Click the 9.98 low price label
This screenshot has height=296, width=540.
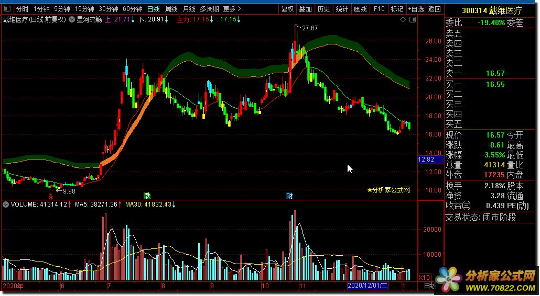click(x=69, y=191)
